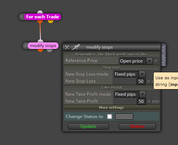Click the New Stop Loss mode label
The width and height of the screenshot is (178, 145).
tap(87, 74)
